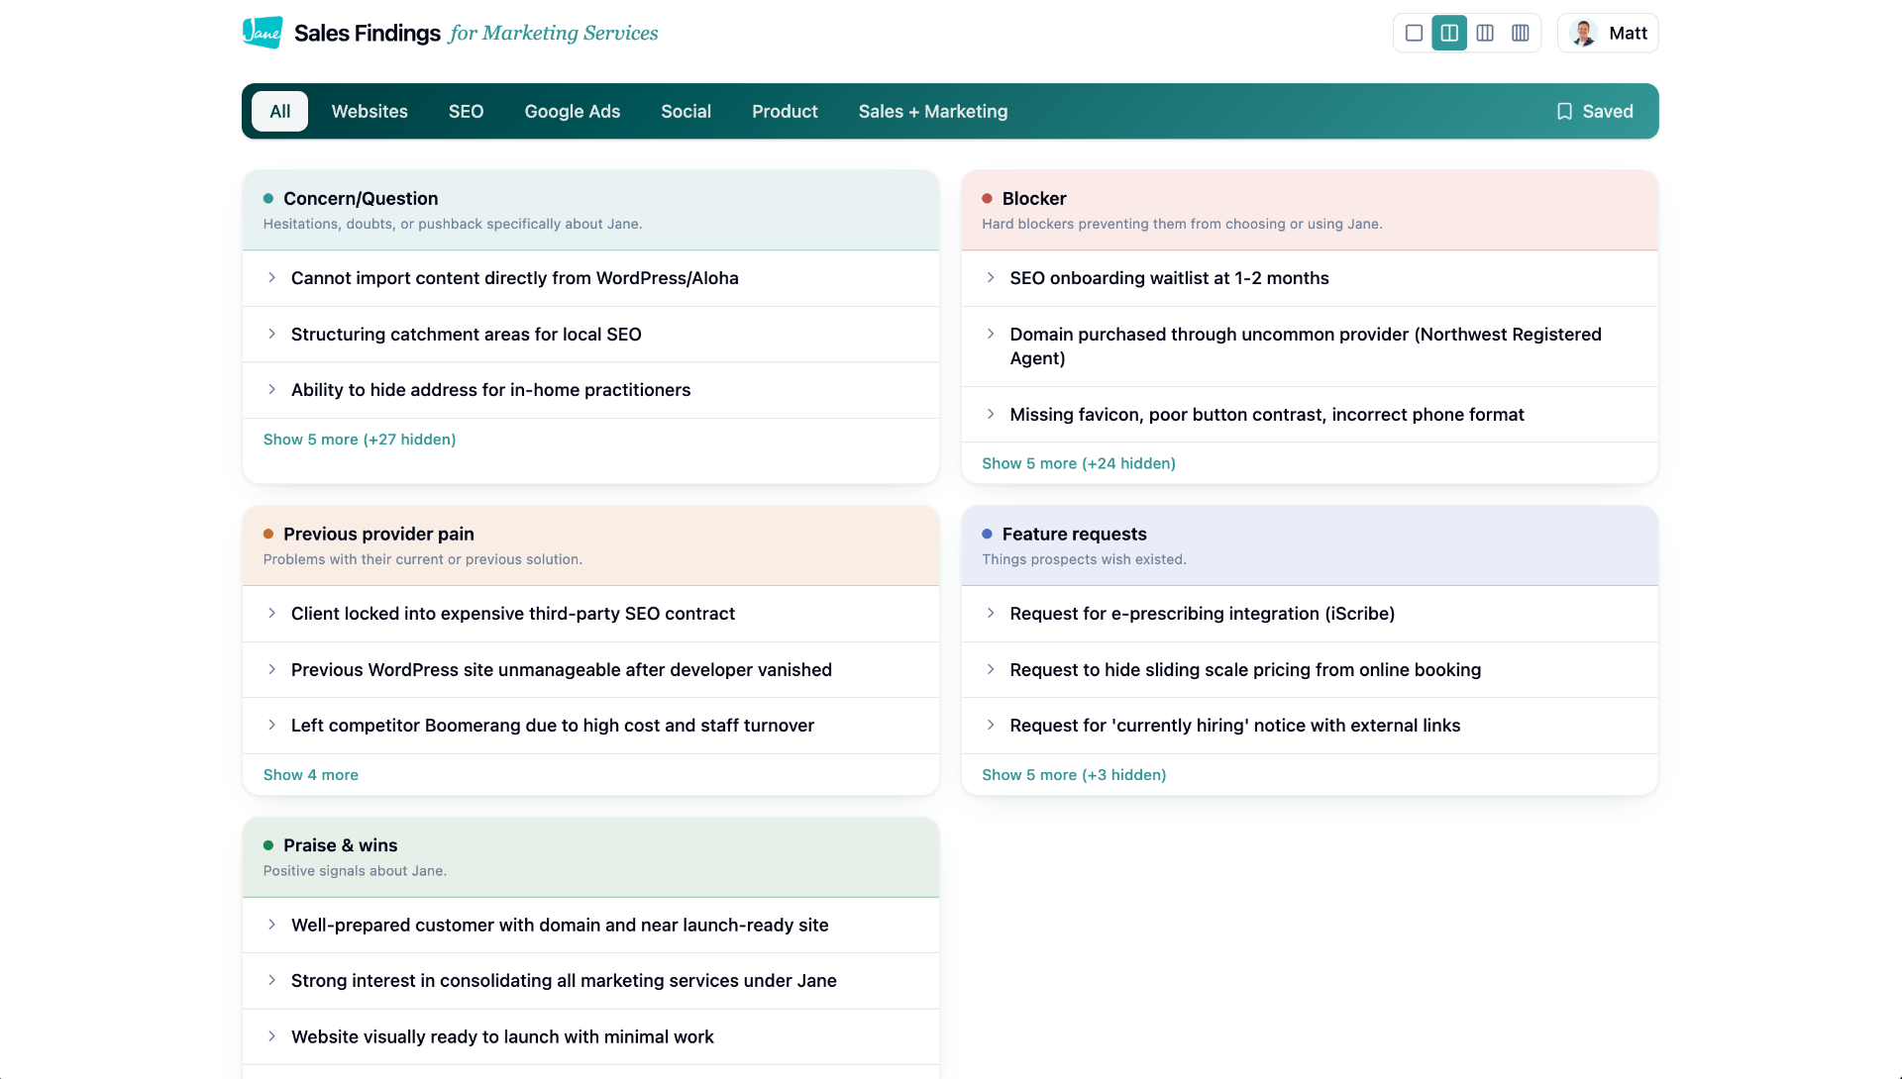Expand 'Structuring catchment areas for local SEO'
Image resolution: width=1902 pixels, height=1079 pixels.
click(x=590, y=335)
